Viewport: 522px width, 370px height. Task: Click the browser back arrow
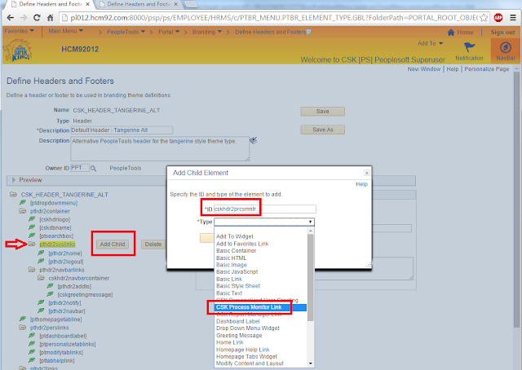(10, 18)
